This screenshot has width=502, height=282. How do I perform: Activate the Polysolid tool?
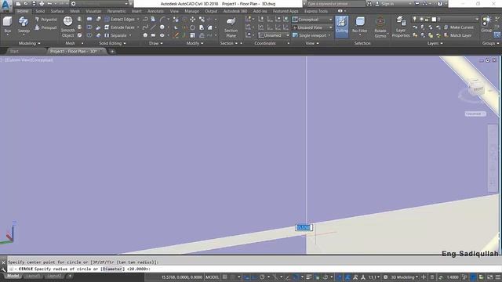(45, 20)
